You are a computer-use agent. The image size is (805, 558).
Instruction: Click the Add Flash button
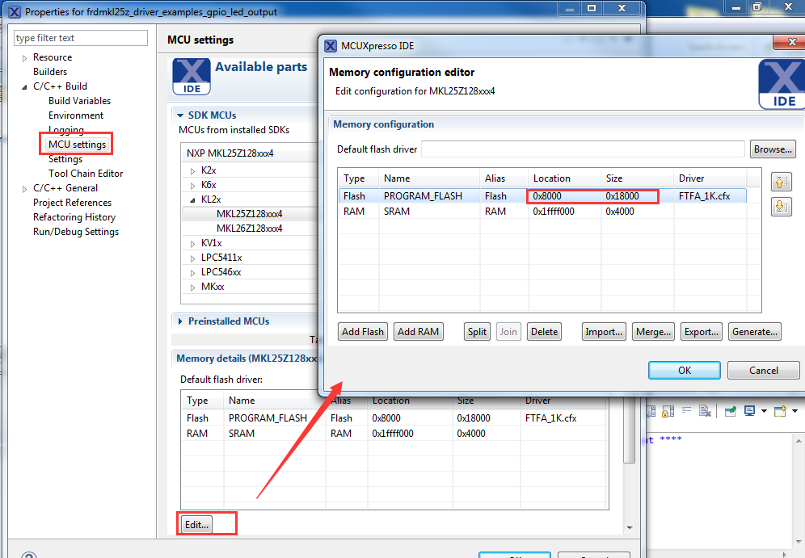pos(362,332)
